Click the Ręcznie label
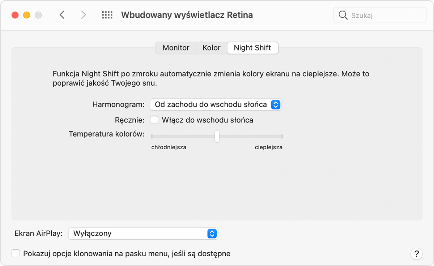The width and height of the screenshot is (434, 266). (x=130, y=120)
